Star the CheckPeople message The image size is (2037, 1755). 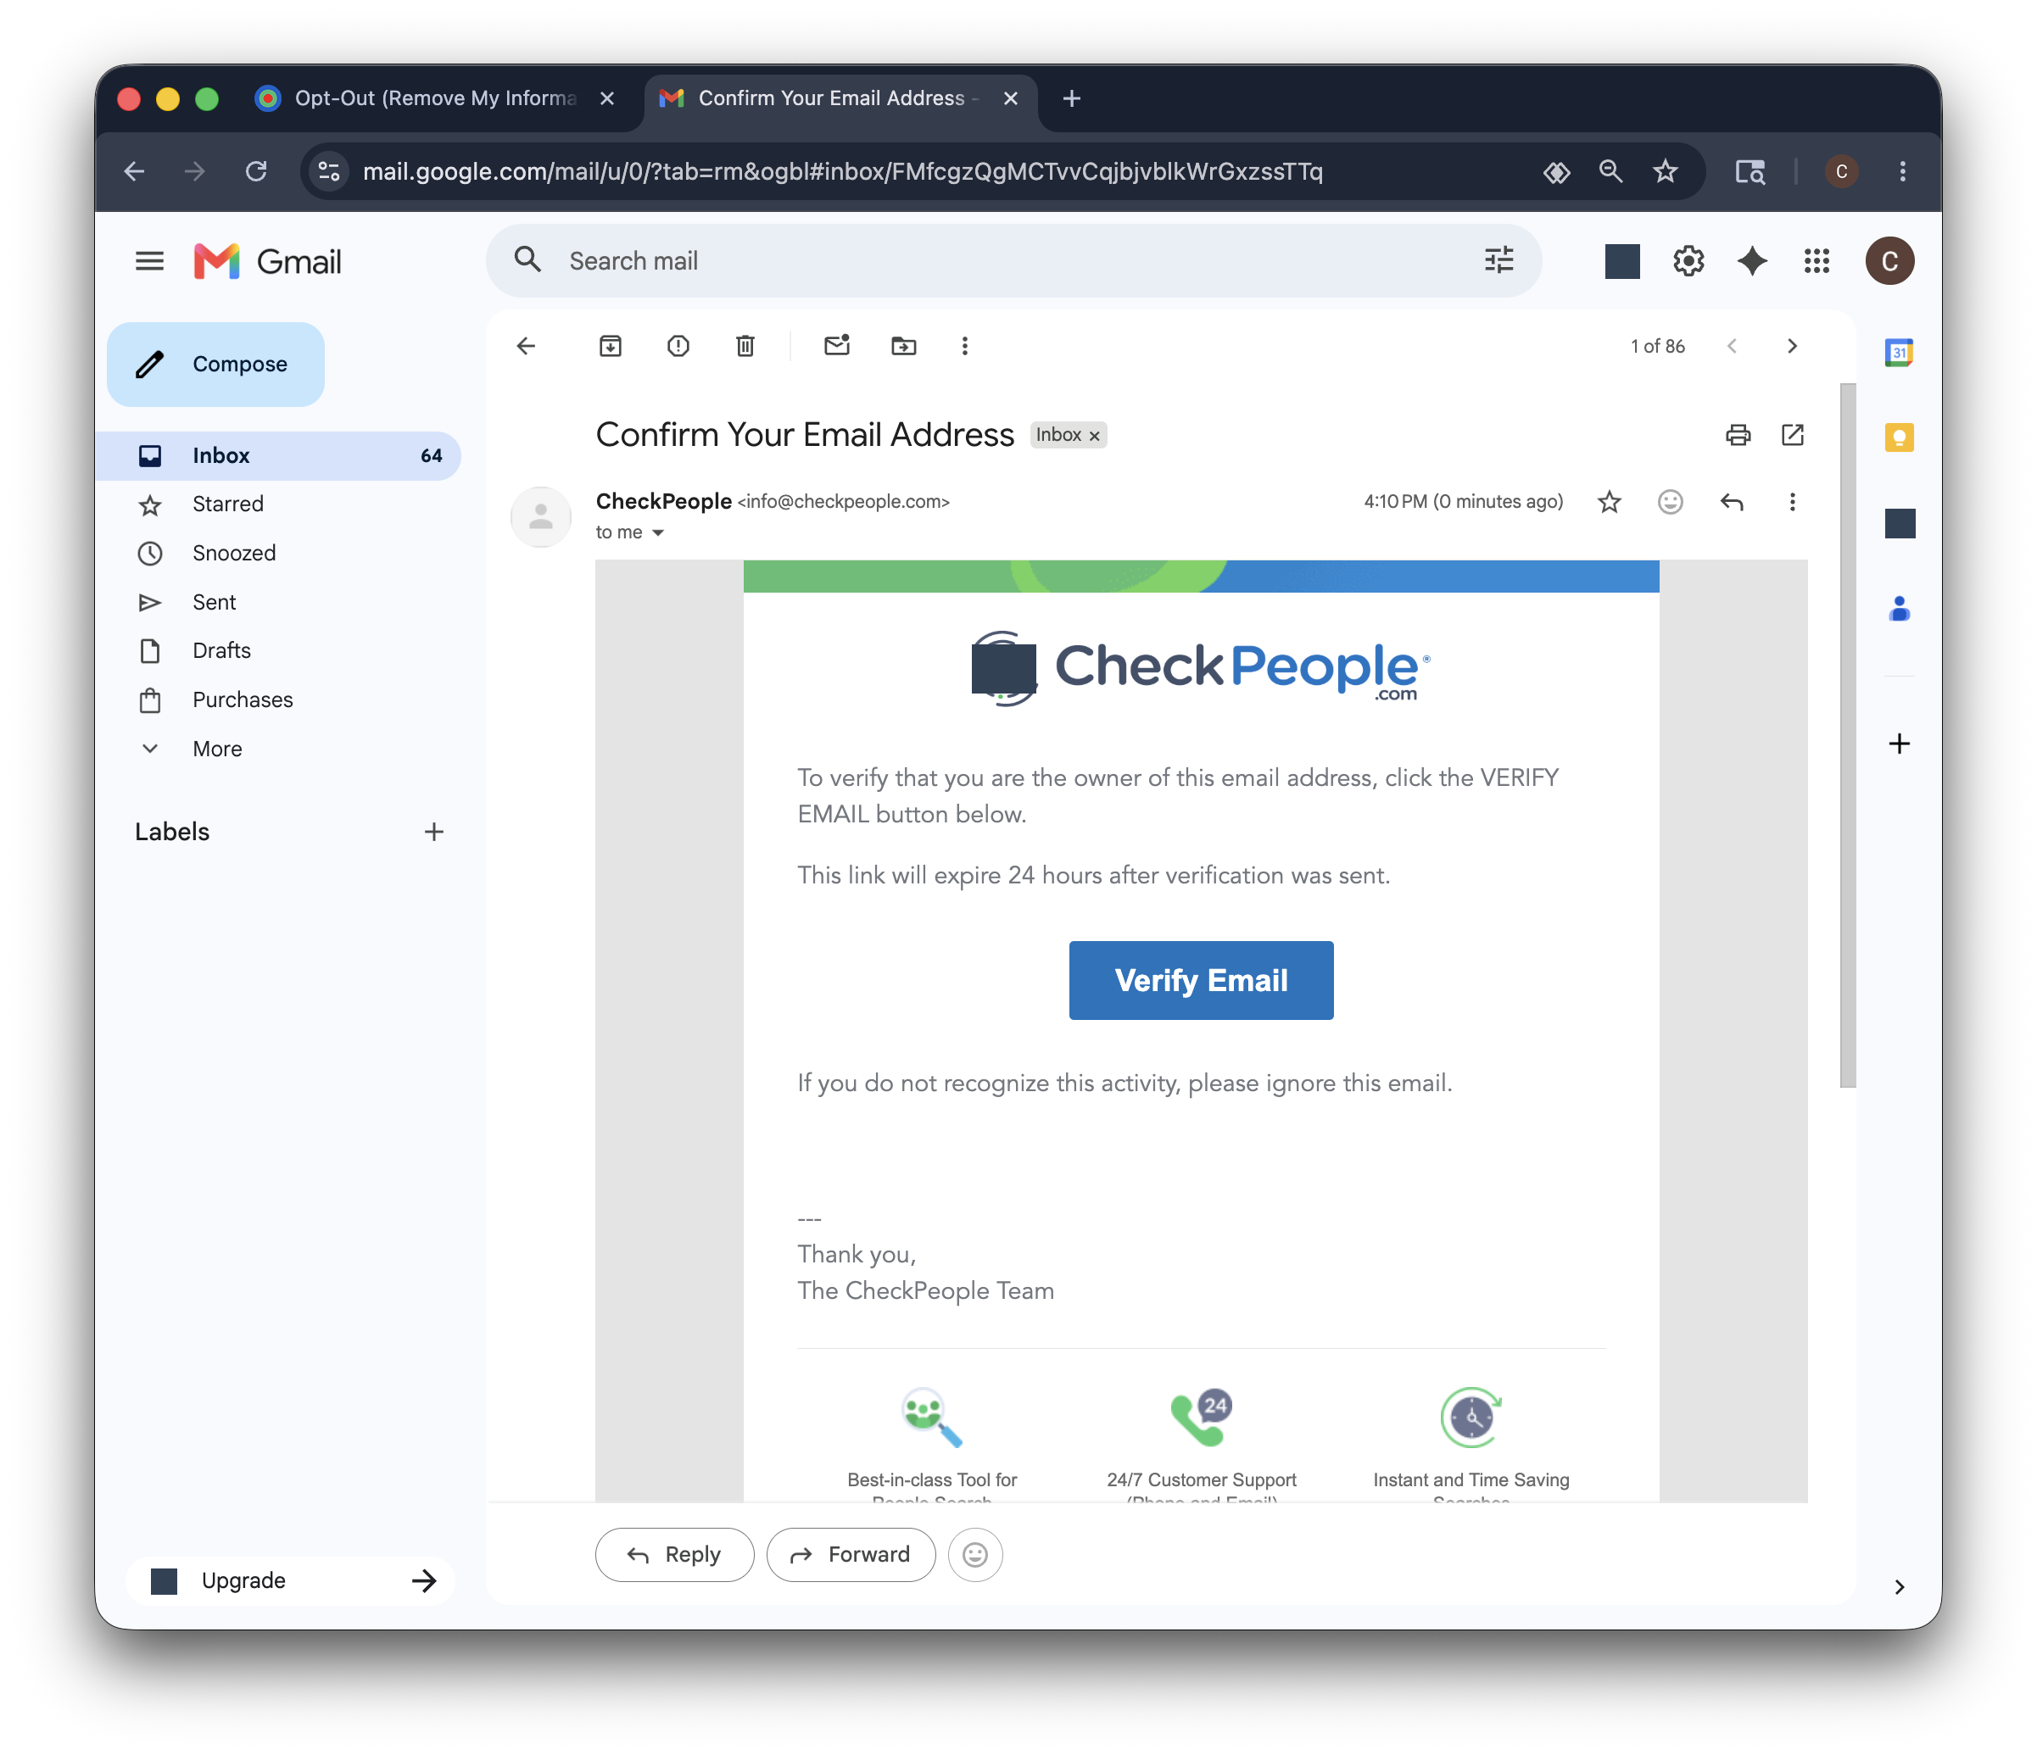1609,502
